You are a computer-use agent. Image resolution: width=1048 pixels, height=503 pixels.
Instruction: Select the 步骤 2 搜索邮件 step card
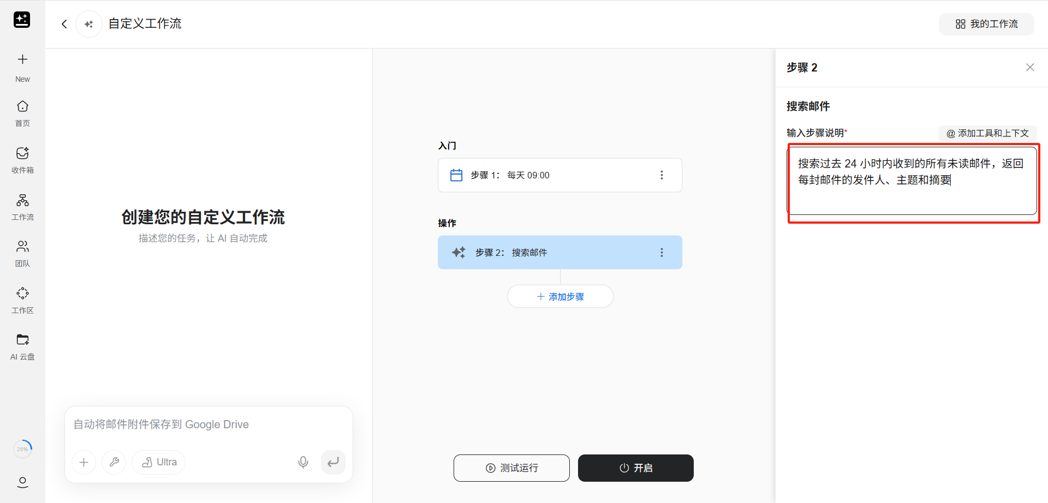[x=546, y=253]
